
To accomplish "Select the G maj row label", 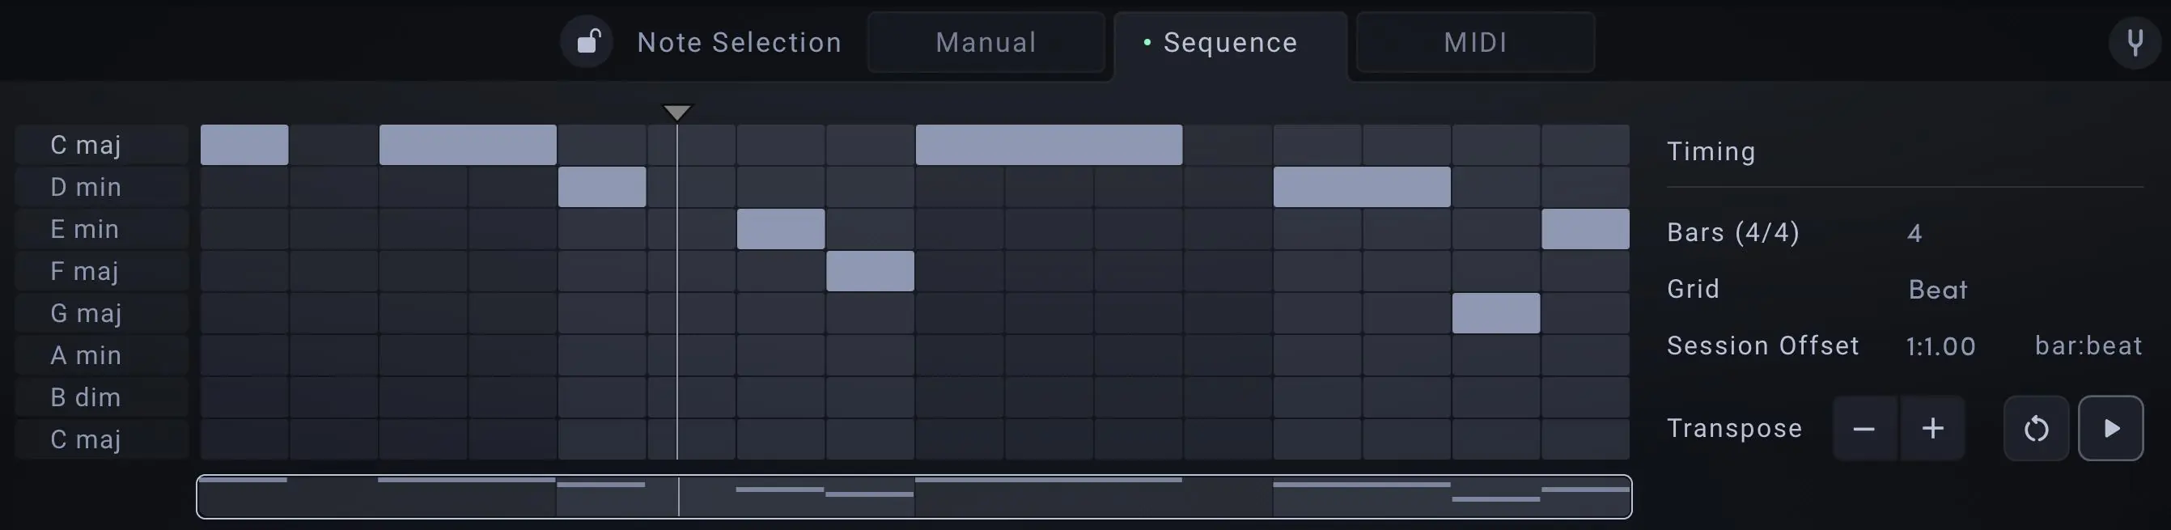I will [x=101, y=313].
